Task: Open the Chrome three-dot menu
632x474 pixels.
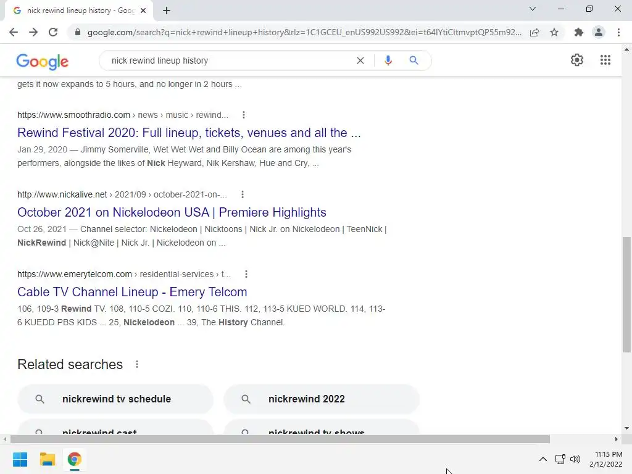Action: 618,32
